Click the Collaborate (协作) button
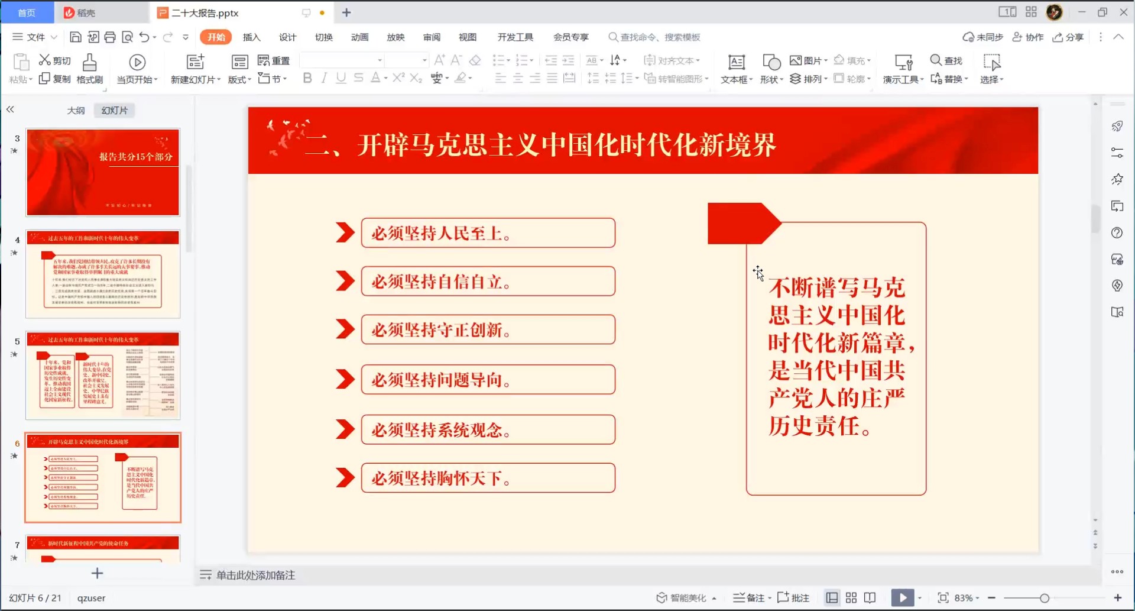1135x611 pixels. (1027, 37)
